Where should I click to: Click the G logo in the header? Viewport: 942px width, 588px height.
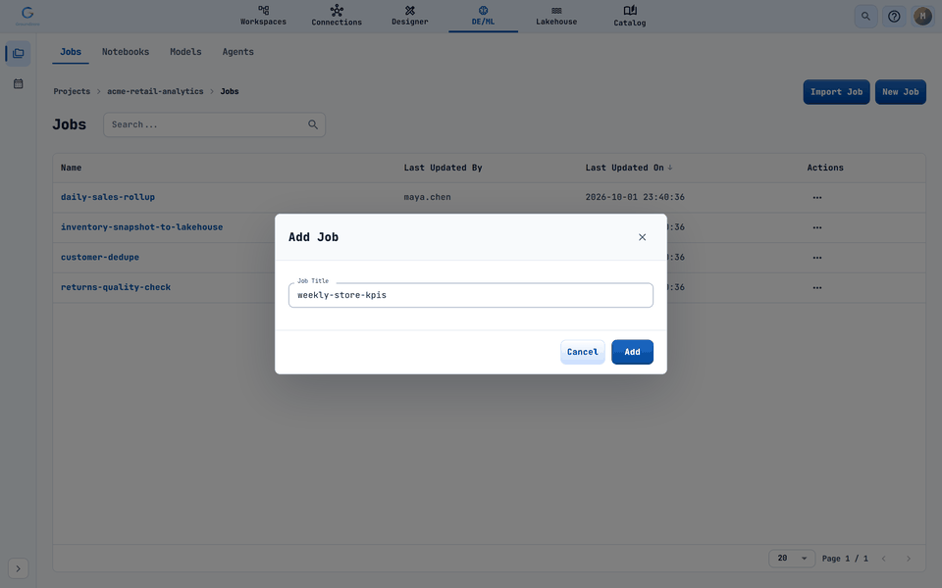(x=27, y=16)
